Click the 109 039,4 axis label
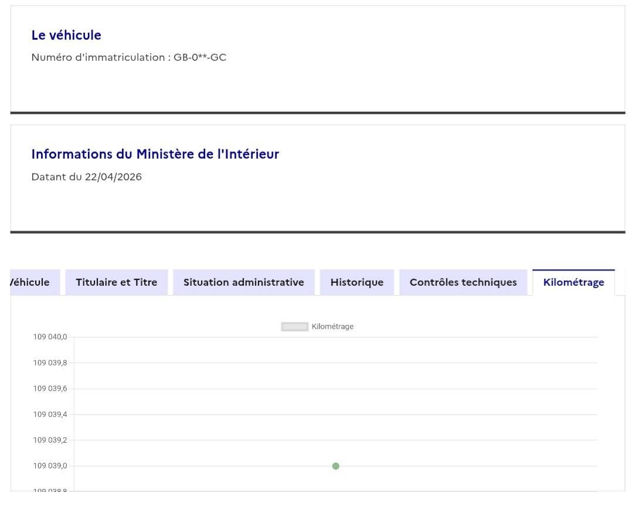 50,415
